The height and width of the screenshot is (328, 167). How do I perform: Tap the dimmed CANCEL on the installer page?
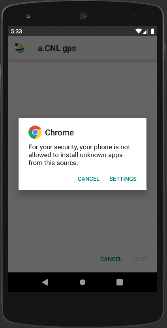pos(111,259)
